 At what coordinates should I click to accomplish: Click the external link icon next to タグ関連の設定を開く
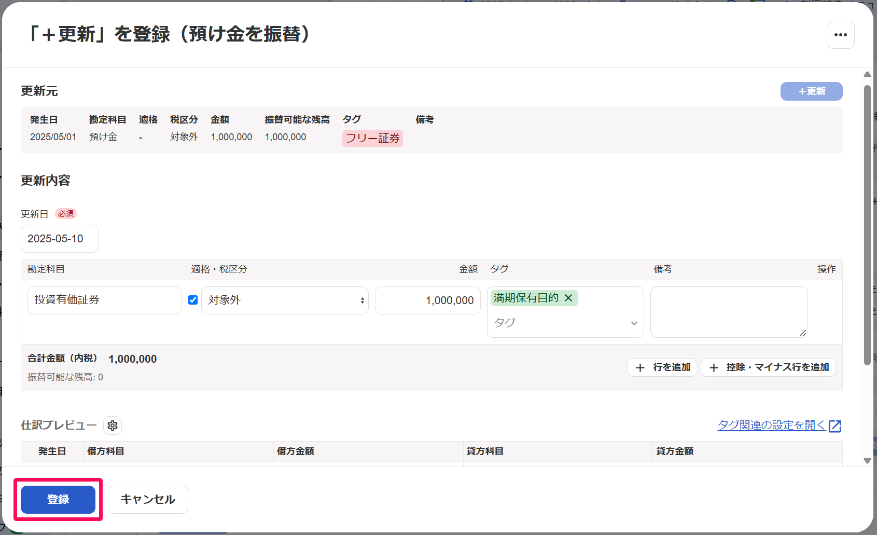835,426
